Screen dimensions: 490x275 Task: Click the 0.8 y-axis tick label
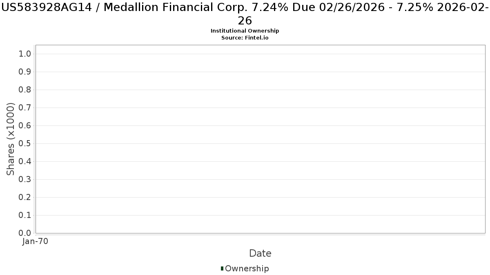pos(25,90)
